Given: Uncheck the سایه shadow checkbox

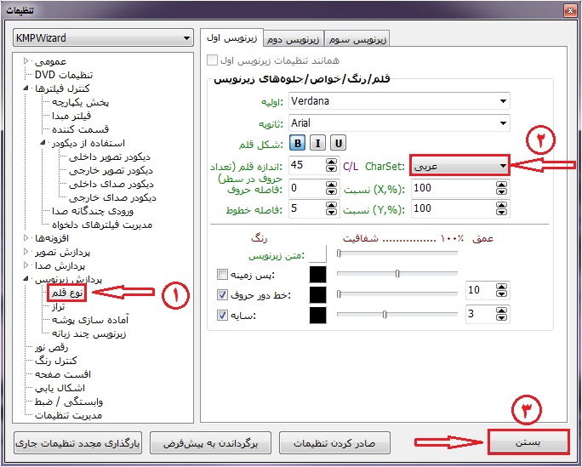Looking at the screenshot, I should (x=222, y=316).
